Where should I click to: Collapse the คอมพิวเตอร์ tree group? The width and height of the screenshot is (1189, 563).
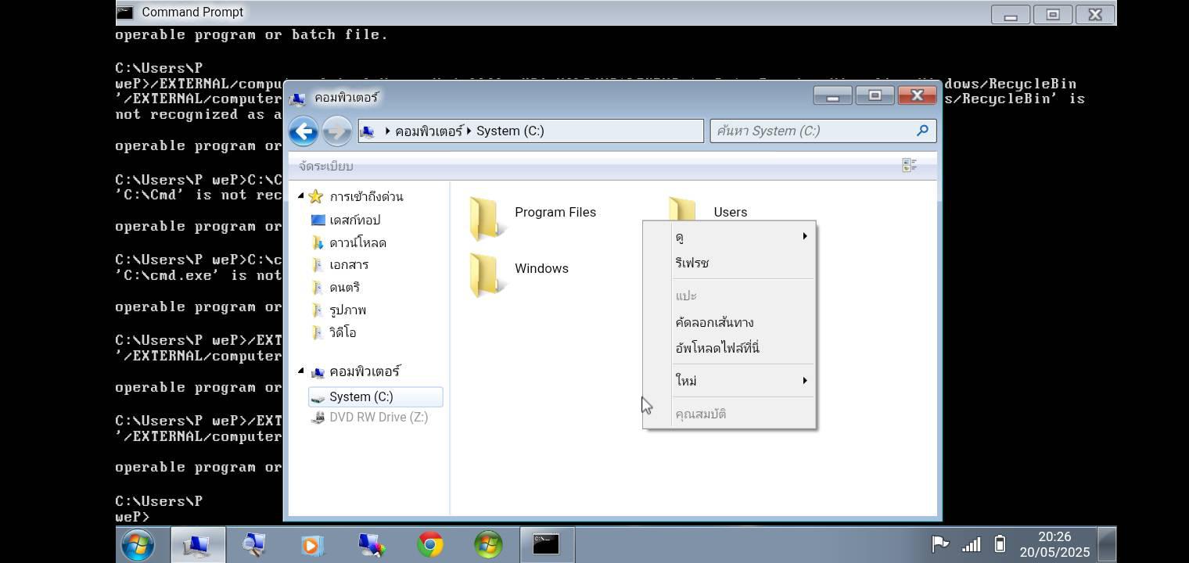(301, 371)
